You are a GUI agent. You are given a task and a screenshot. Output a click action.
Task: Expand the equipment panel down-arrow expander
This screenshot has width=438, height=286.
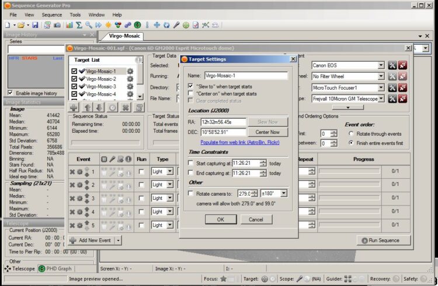[x=348, y=107]
